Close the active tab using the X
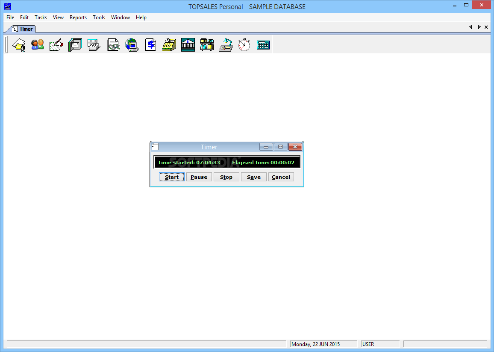This screenshot has height=352, width=494. click(486, 27)
